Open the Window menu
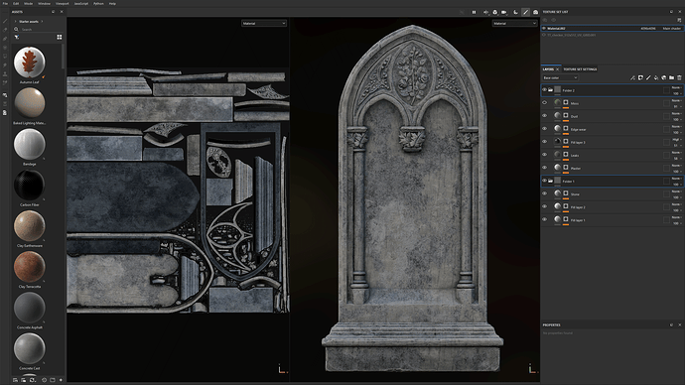The height and width of the screenshot is (385, 685). point(44,4)
